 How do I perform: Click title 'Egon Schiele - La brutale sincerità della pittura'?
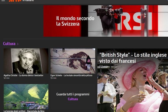pyautogui.click(x=71, y=75)
